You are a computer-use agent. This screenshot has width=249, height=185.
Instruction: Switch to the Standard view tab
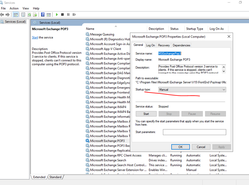coord(55,177)
